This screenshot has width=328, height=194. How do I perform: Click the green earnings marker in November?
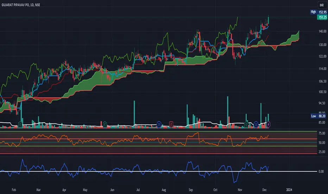click(246, 125)
